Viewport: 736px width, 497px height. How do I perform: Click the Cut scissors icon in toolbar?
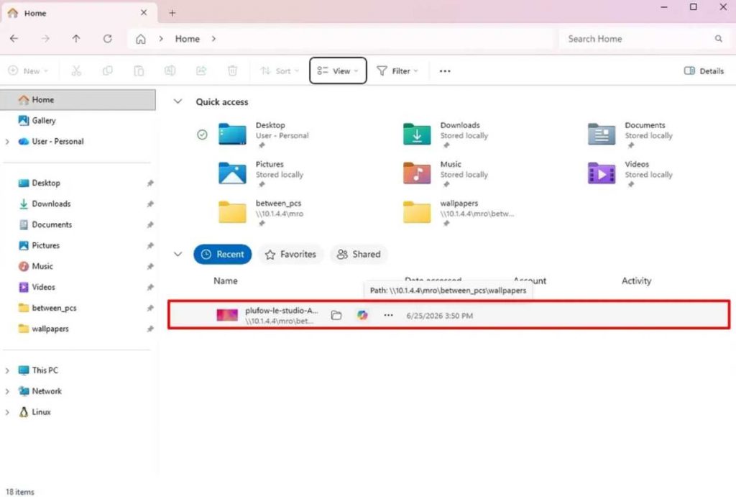[x=76, y=71]
